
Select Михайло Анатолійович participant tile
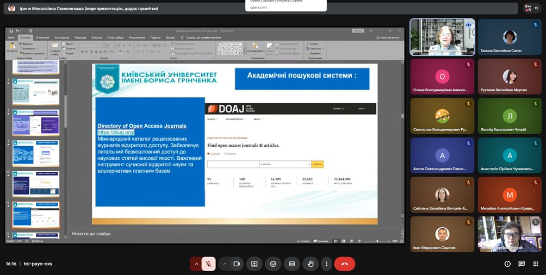510,196
